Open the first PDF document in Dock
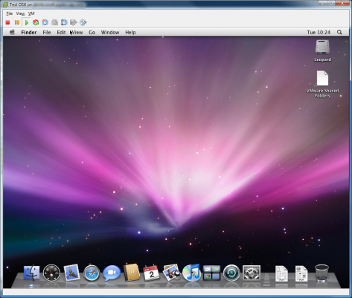Screen dimensions: 352x298 [281, 273]
